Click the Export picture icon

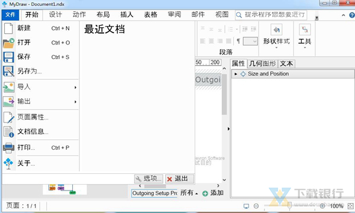click(9, 101)
